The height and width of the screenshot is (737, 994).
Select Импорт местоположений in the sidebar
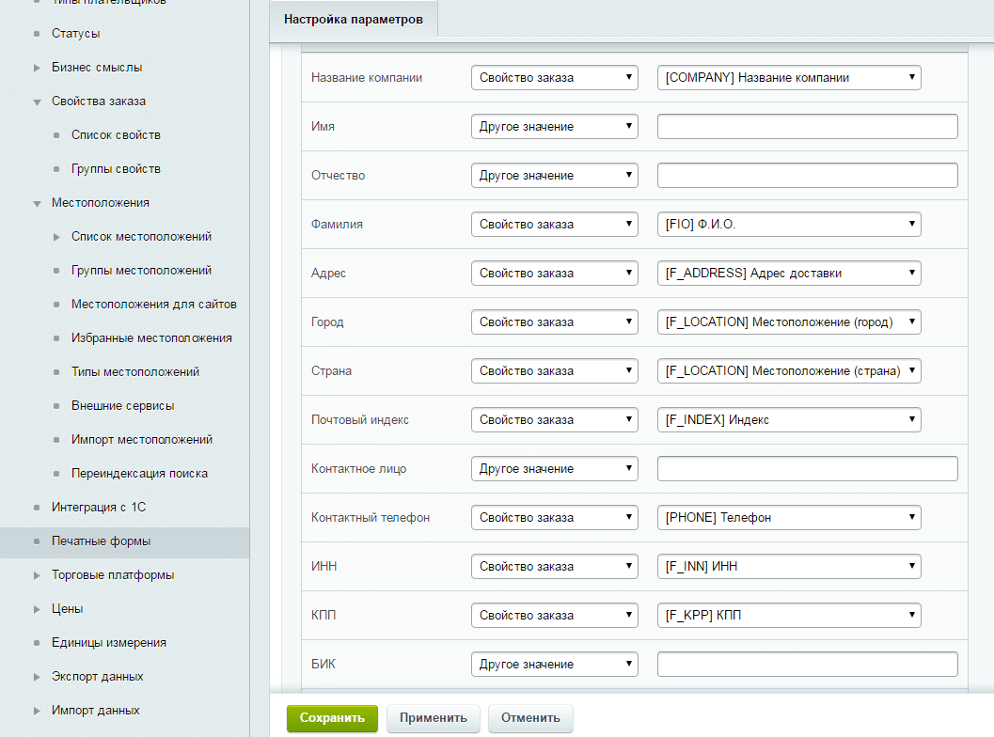click(x=141, y=440)
